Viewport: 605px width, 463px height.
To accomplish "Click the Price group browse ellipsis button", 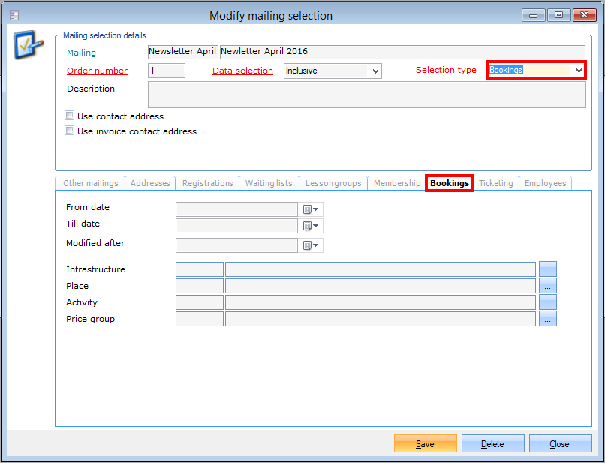I will point(547,319).
